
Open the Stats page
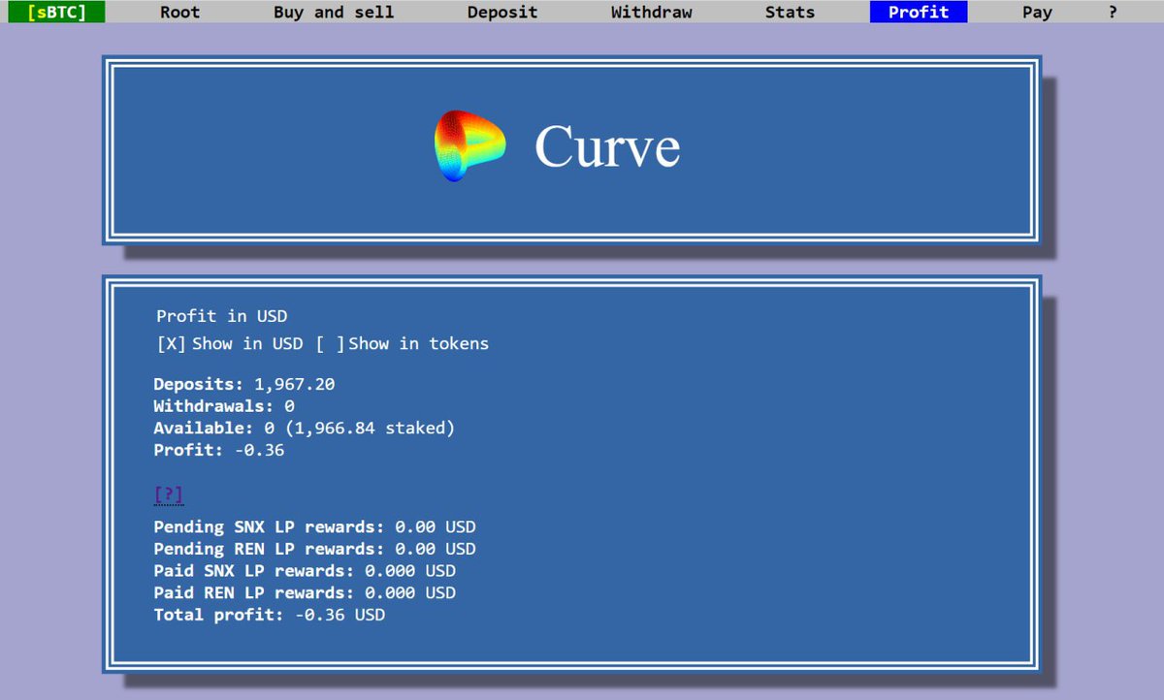790,13
